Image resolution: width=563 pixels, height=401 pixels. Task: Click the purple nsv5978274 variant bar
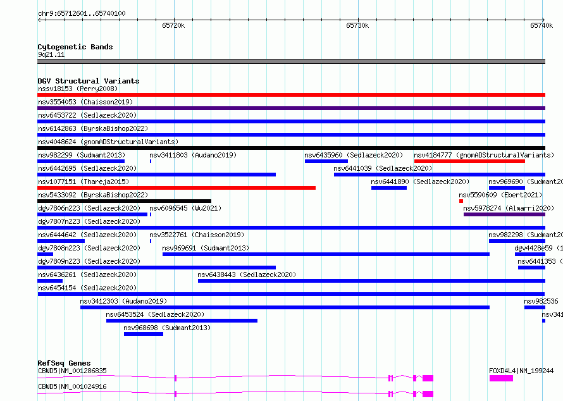pos(504,214)
